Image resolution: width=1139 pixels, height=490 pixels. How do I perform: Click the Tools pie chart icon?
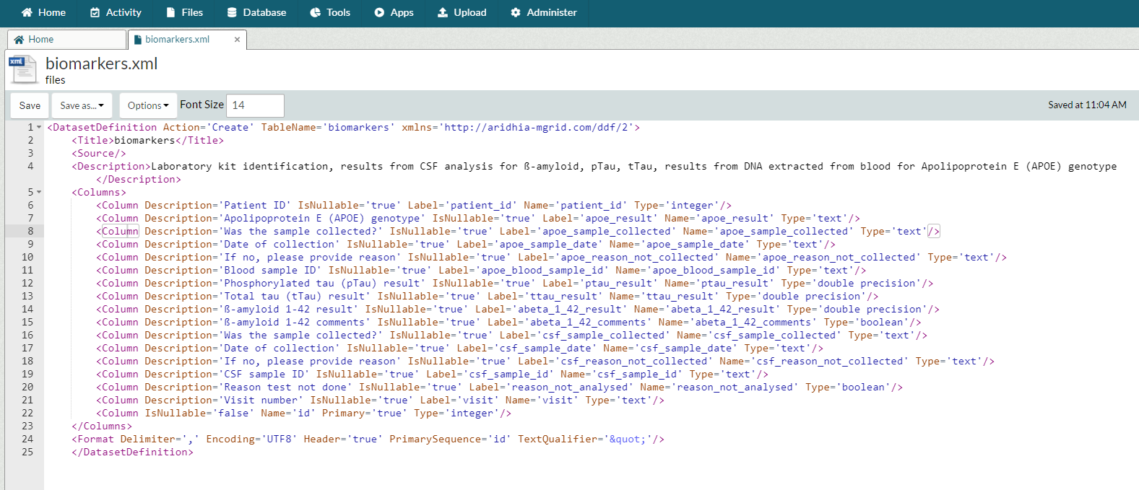click(x=315, y=12)
